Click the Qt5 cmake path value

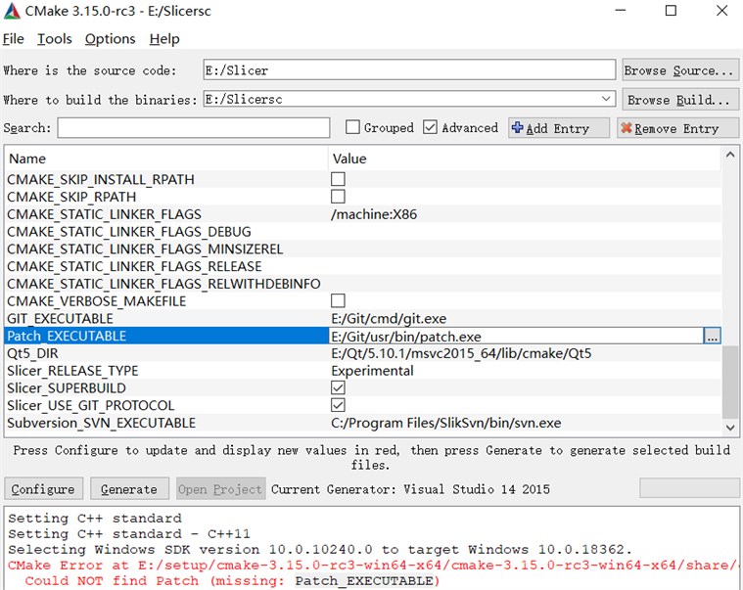point(461,354)
